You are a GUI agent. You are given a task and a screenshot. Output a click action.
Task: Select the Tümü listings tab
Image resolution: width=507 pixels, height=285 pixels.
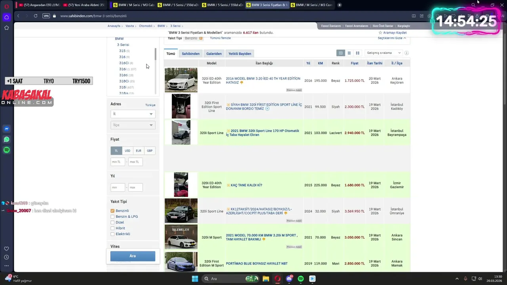point(171,53)
